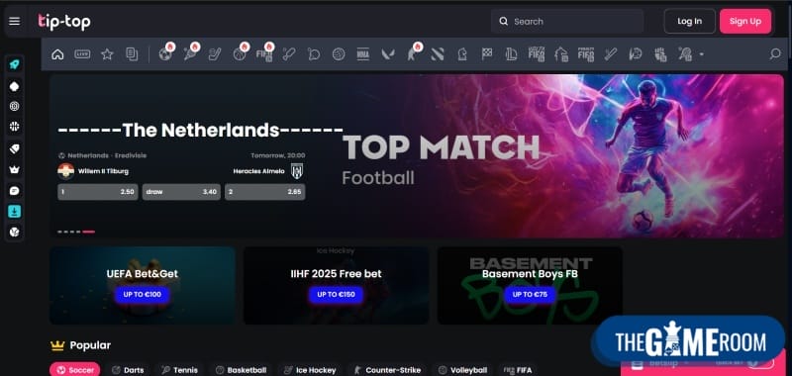Open the UEFA Bet&Get promo card
The height and width of the screenshot is (376, 792).
[143, 285]
